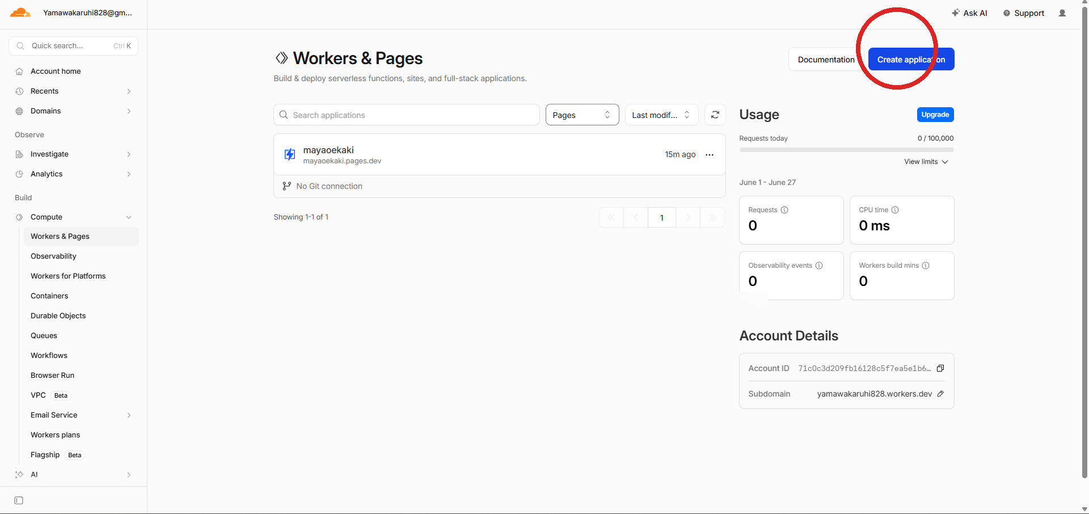Image resolution: width=1089 pixels, height=514 pixels.
Task: Click the mayaoekaki Pages lightning icon
Action: 290,154
